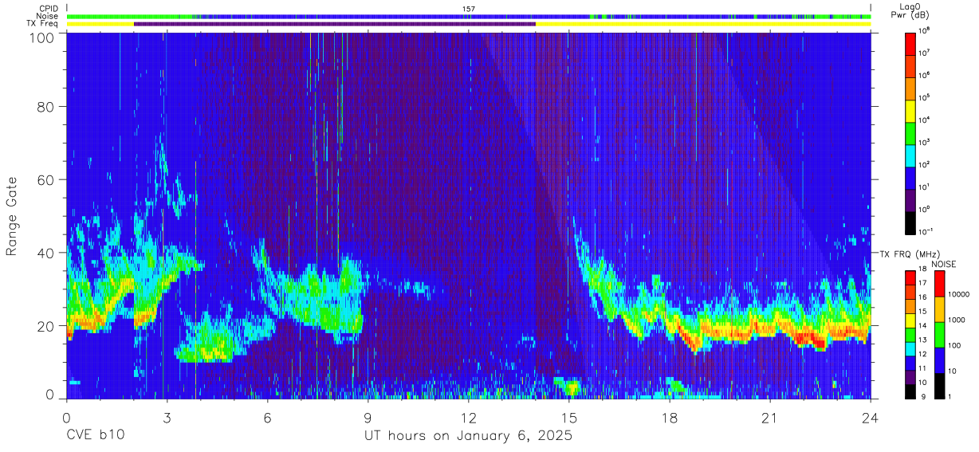Click the hour 15 tick label
This screenshot has width=979, height=452.
[568, 418]
